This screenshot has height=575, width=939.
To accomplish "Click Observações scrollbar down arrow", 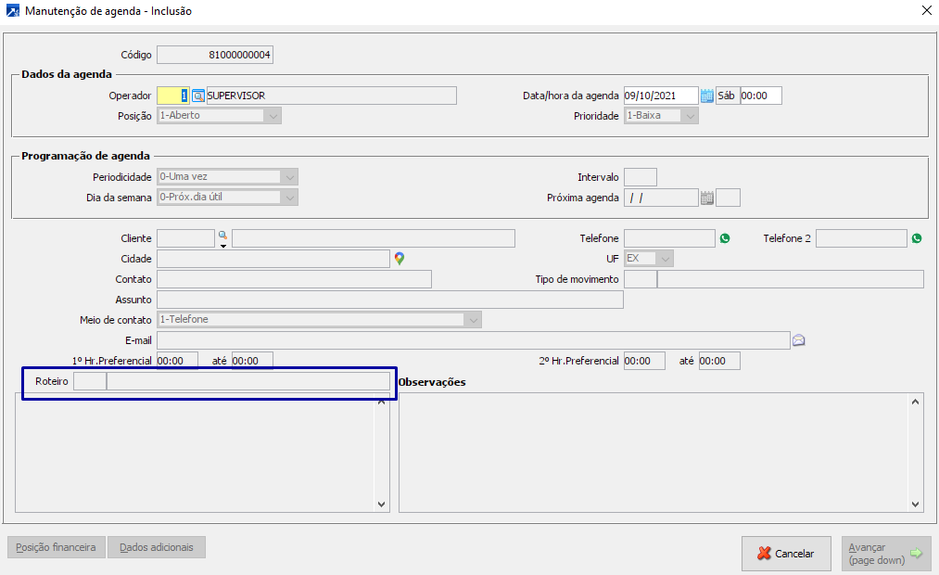I will tap(915, 505).
